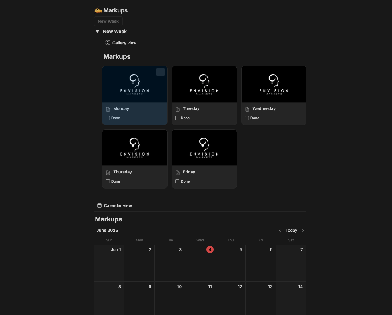Select June 3 in the calendar
The image size is (392, 315).
tap(170, 263)
